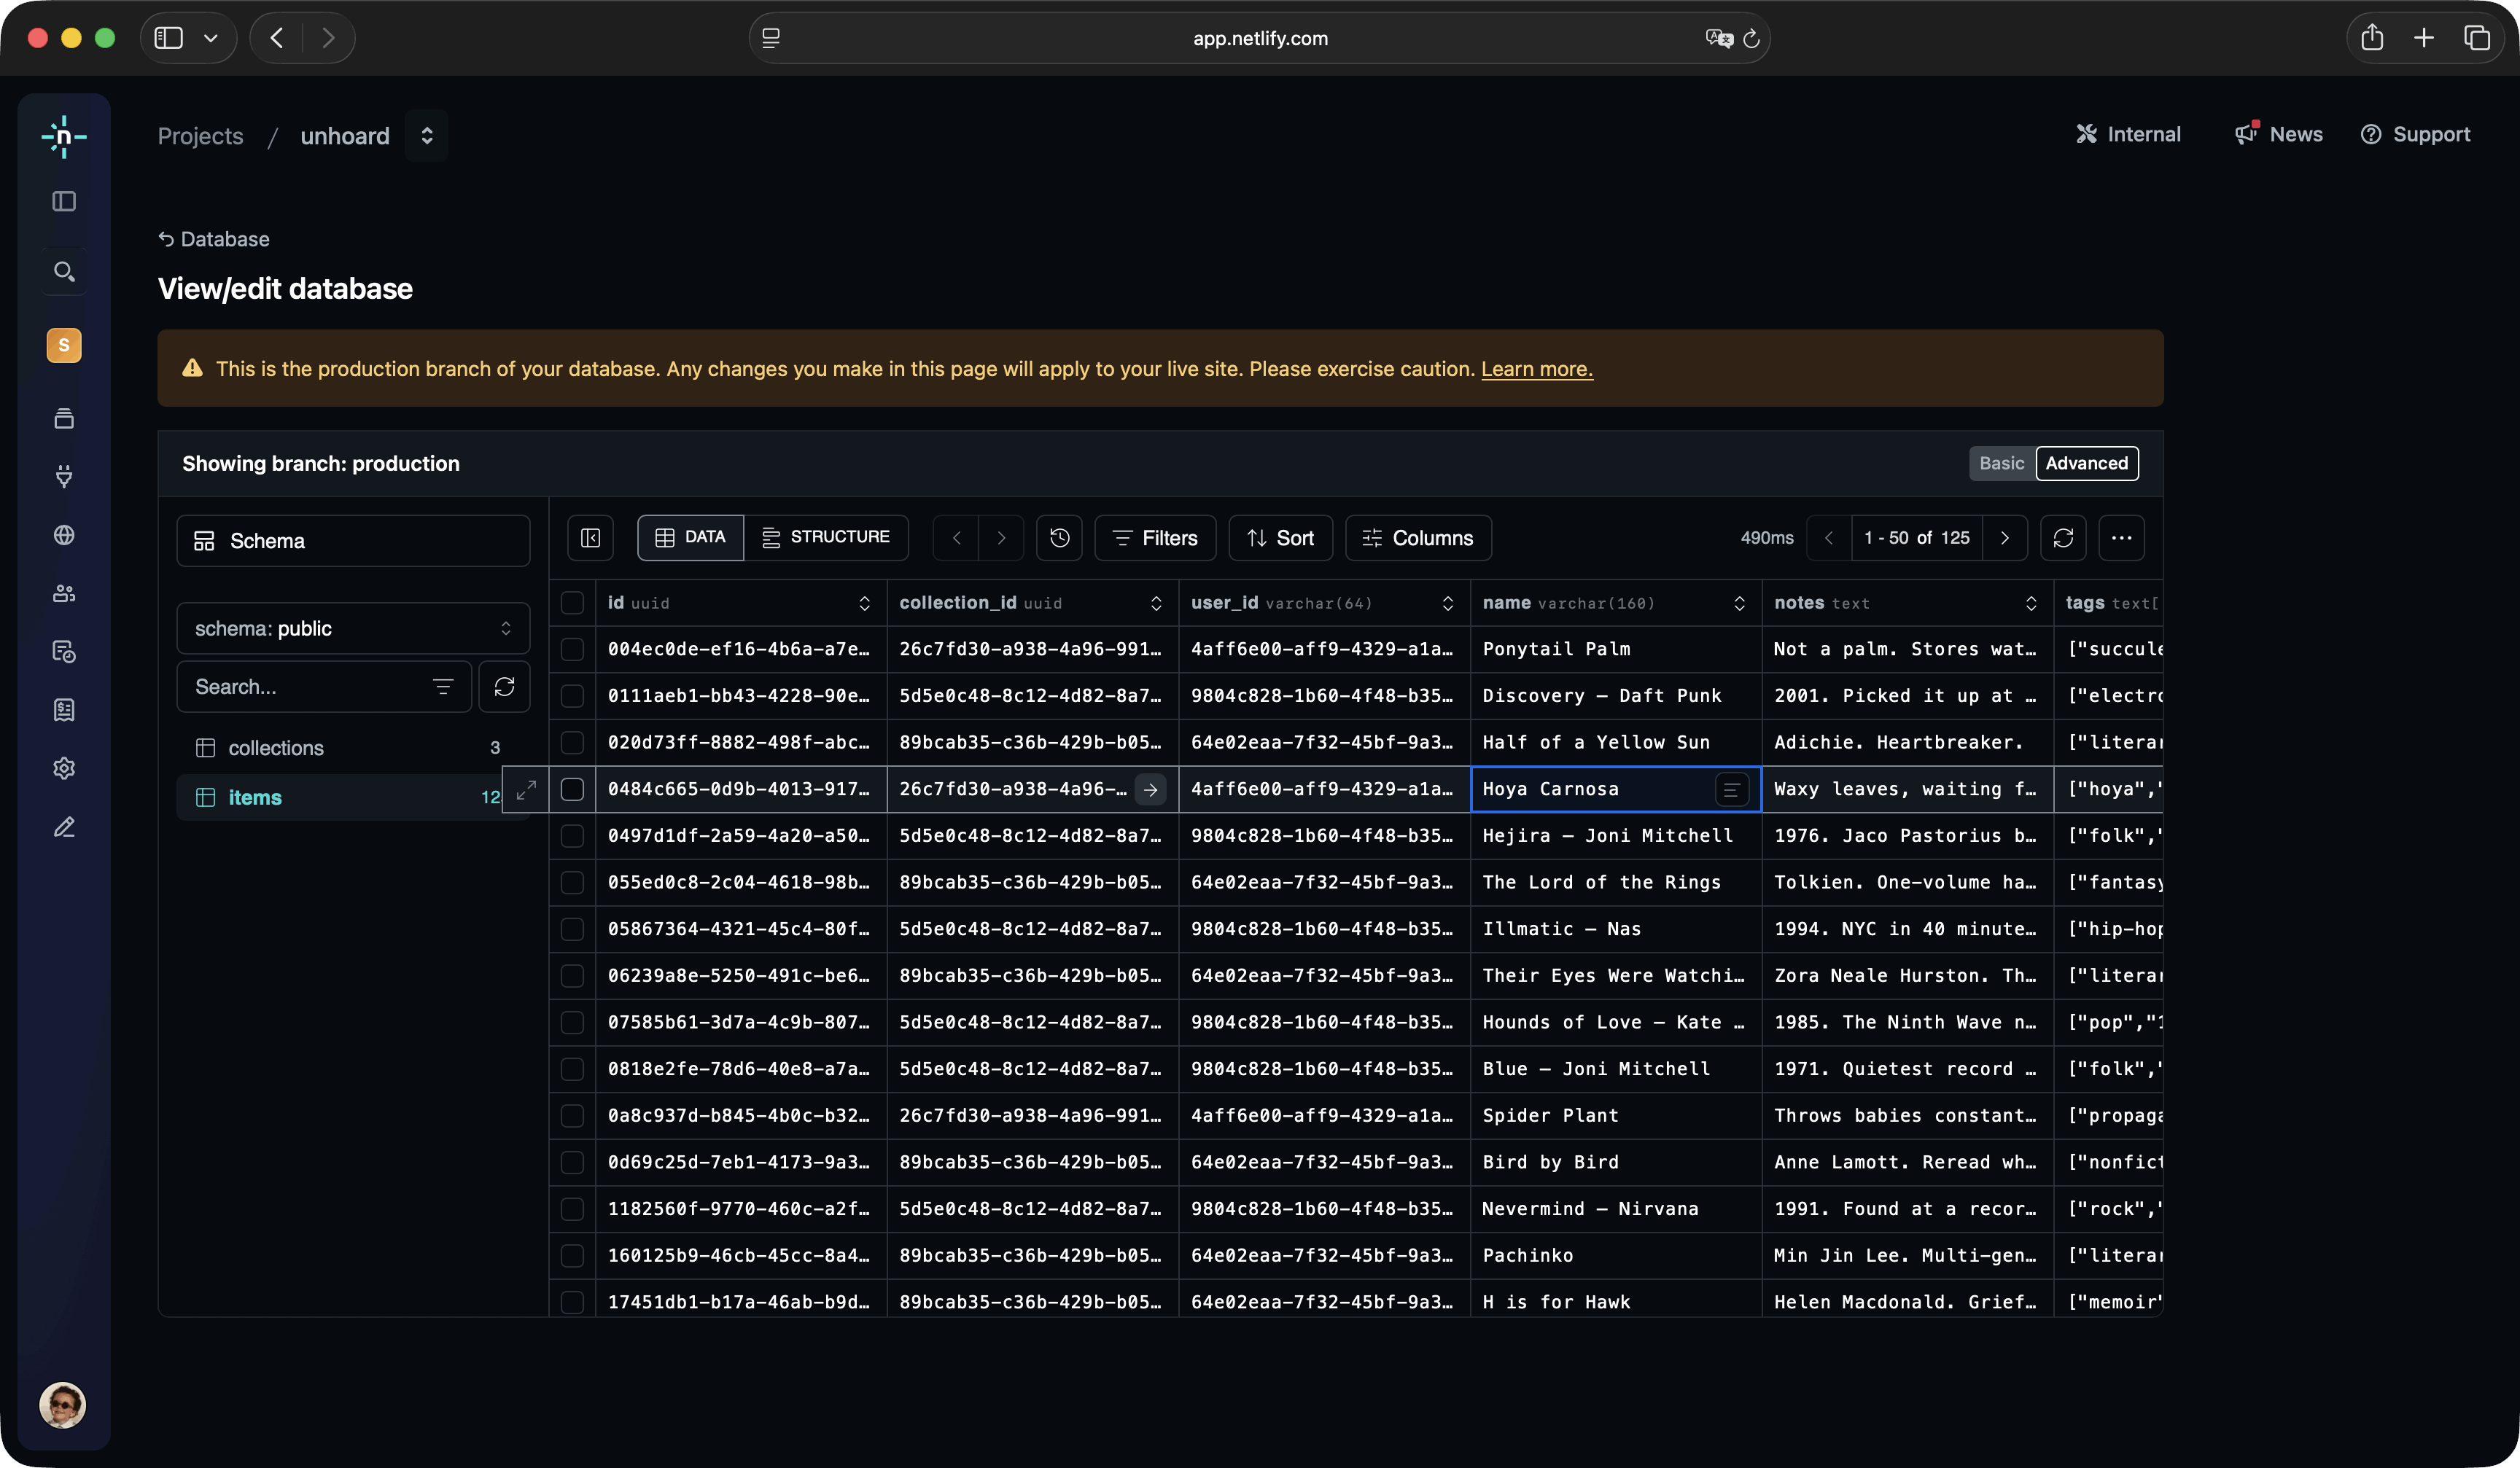This screenshot has height=1468, width=2520.
Task: Open the sidebar settings gear icon
Action: pyautogui.click(x=64, y=768)
